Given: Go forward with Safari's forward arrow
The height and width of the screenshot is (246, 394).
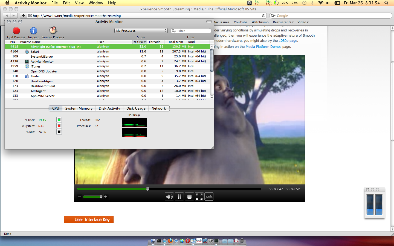Looking at the screenshot, I should point(14,16).
